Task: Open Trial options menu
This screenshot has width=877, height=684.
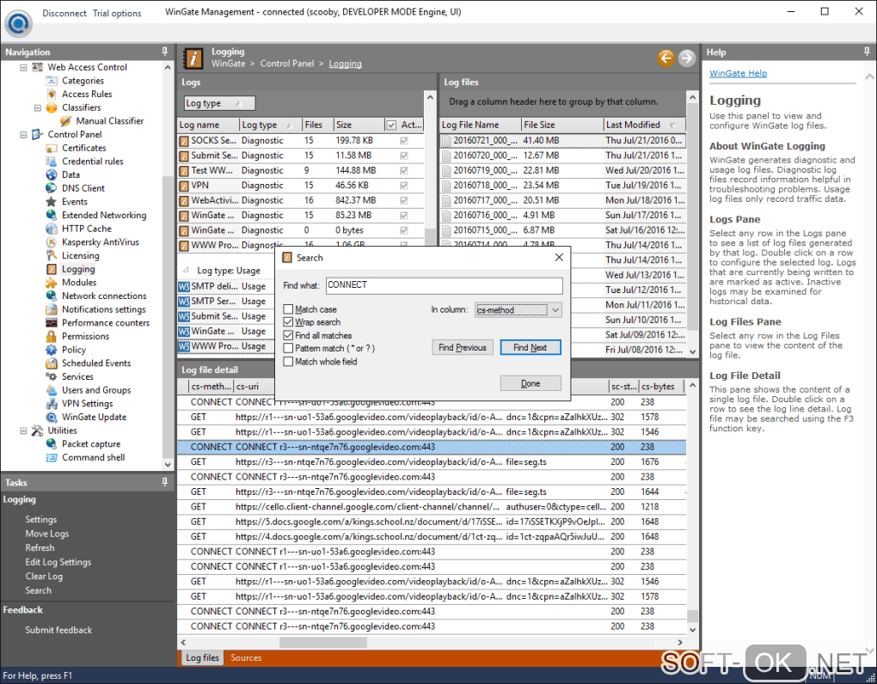Action: 117,13
